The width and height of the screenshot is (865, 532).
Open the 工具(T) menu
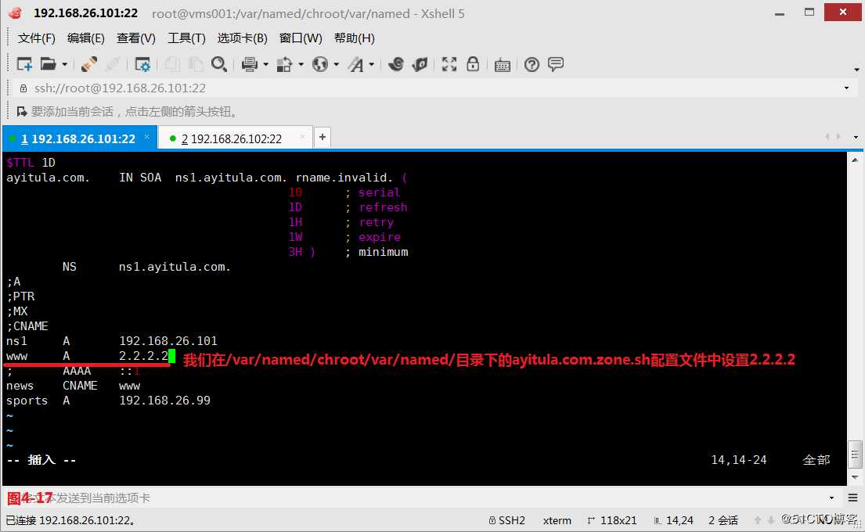point(186,38)
